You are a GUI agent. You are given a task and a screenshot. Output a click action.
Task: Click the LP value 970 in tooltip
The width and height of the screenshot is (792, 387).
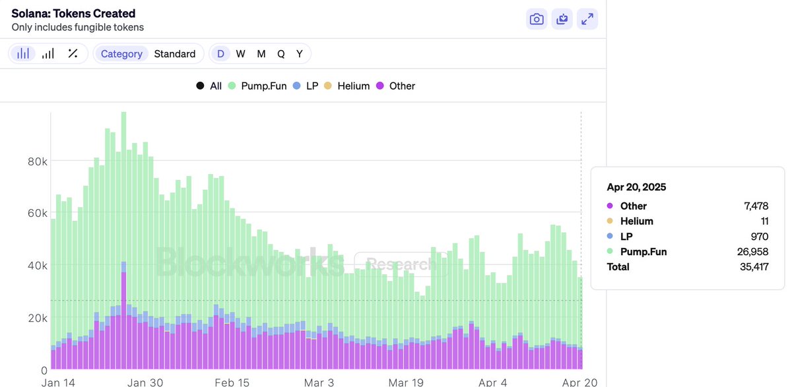(760, 237)
